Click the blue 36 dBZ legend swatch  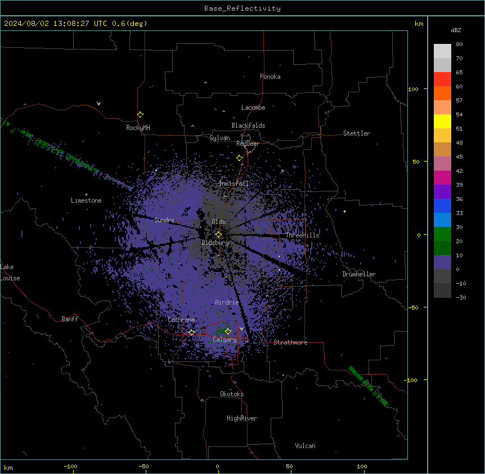442,205
